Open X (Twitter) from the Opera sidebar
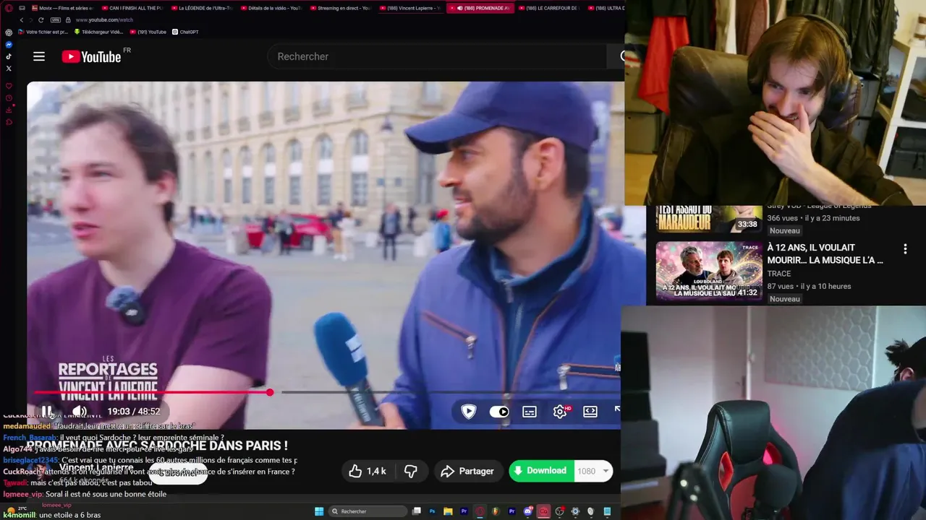926x520 pixels. (x=9, y=69)
